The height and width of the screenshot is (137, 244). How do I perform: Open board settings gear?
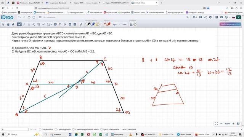[210, 17]
